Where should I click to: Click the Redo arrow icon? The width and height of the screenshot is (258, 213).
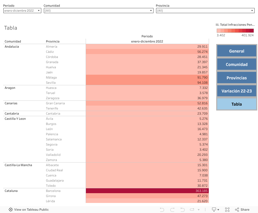pyautogui.click(x=172, y=209)
